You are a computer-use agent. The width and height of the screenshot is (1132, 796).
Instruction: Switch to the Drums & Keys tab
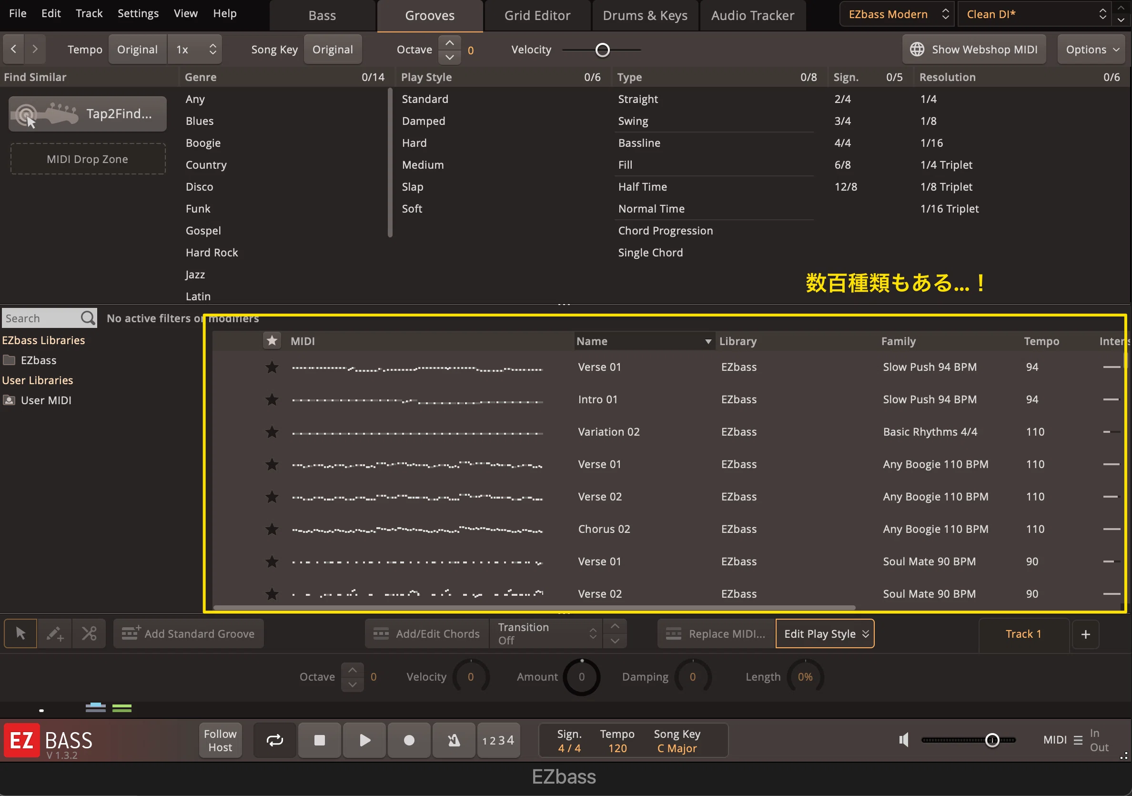(645, 15)
